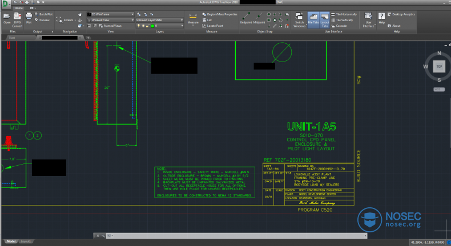
Task: Toggle Endpoint object snap
Action: click(246, 18)
